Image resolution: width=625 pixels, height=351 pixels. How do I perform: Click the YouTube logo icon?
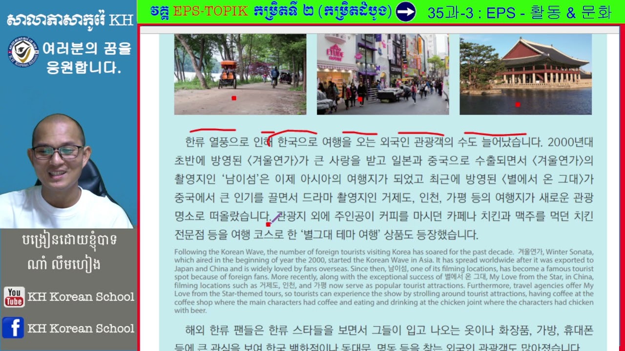coord(14,296)
